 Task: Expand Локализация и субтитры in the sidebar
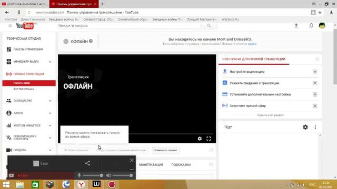50,138
